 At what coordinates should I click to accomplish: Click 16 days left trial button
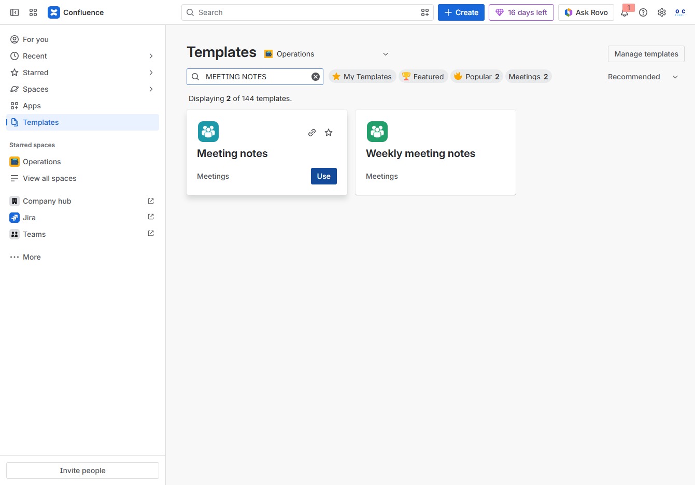(521, 12)
